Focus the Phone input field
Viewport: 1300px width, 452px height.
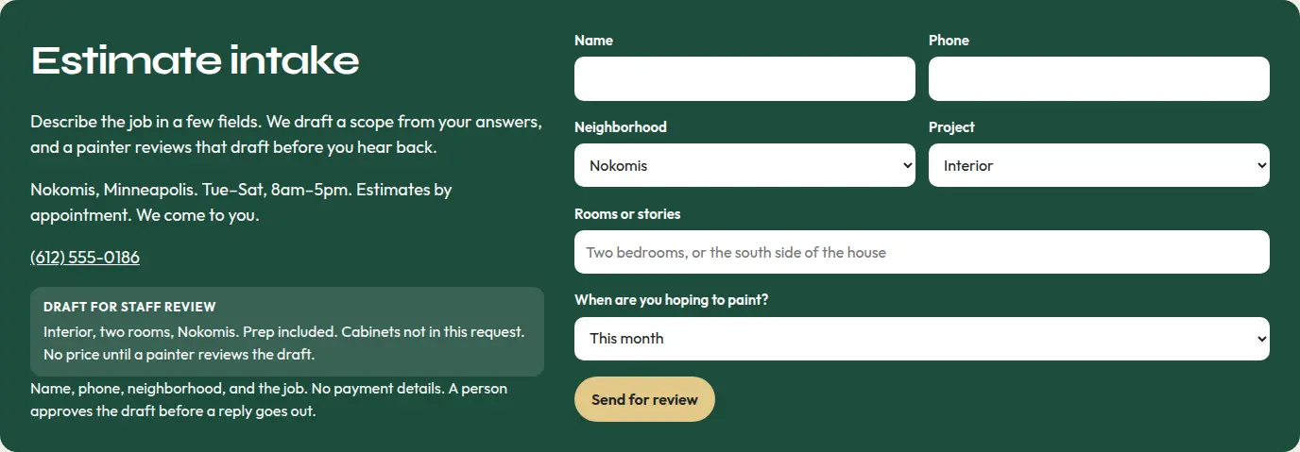tap(1099, 78)
